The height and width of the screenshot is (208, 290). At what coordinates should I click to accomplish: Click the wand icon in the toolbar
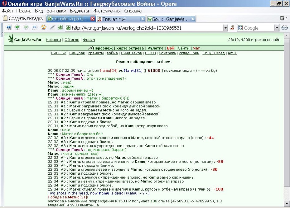(52, 27)
